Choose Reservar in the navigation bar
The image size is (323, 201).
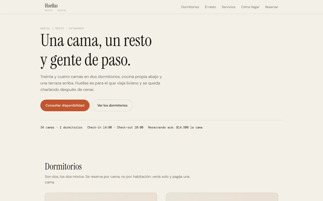tap(272, 7)
